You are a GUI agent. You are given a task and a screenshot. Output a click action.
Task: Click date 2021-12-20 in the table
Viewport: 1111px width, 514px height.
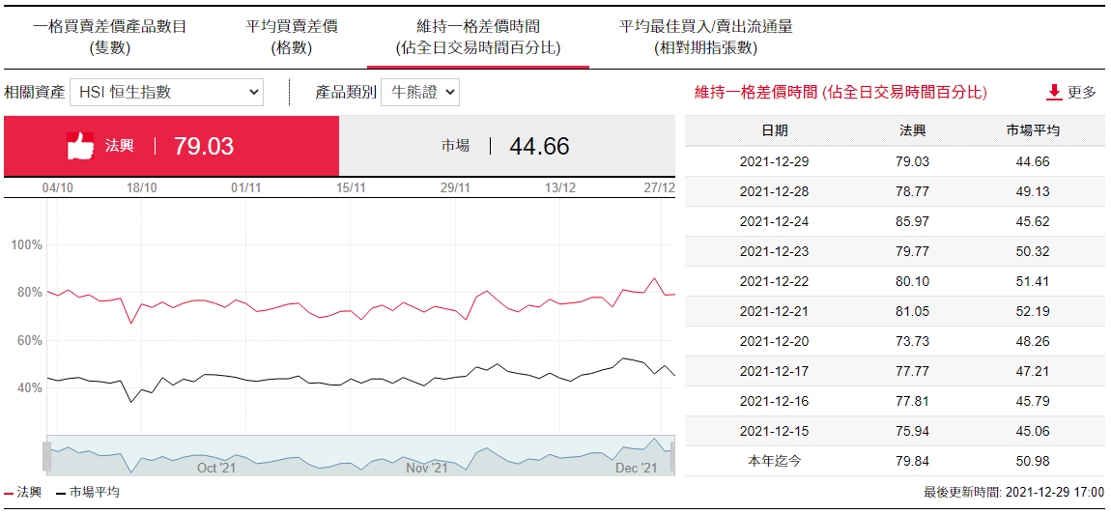pyautogui.click(x=774, y=341)
